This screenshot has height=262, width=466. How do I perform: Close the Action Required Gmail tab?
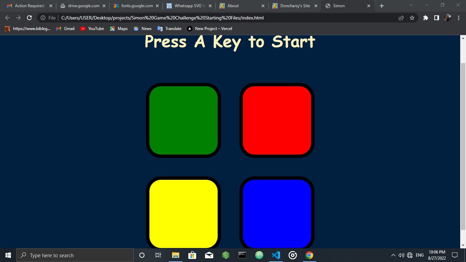[51, 6]
